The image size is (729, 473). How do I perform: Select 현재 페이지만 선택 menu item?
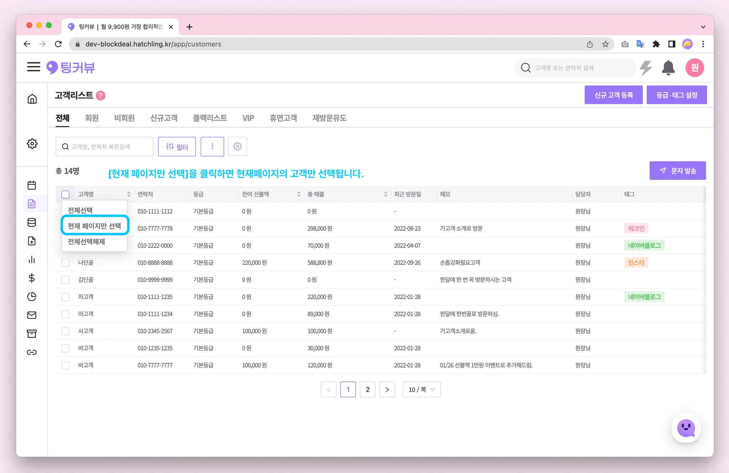pos(95,226)
